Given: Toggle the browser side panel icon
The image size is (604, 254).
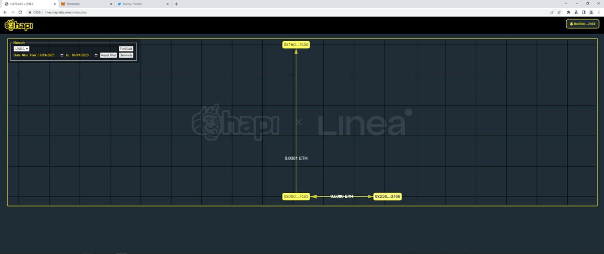Looking at the screenshot, I should 583,12.
